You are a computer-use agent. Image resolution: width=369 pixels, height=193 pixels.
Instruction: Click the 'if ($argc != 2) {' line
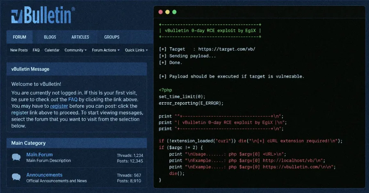click(181, 147)
